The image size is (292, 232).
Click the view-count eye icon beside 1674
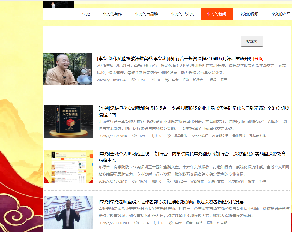coord(135,181)
